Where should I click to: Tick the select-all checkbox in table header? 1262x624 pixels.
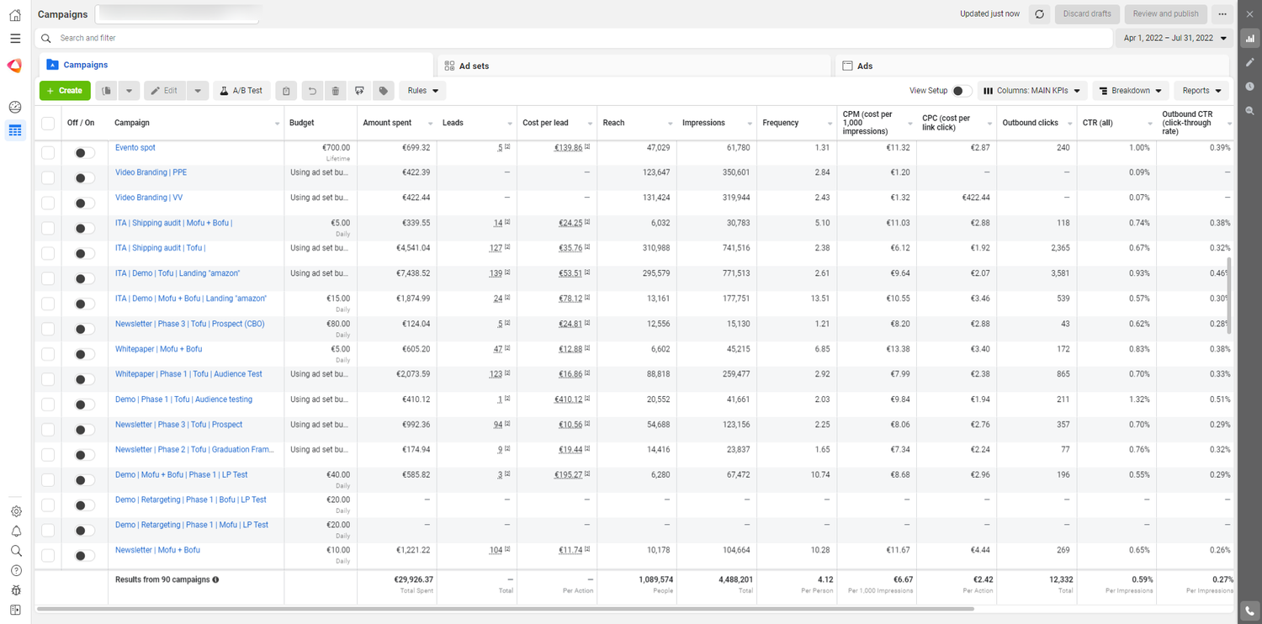48,123
